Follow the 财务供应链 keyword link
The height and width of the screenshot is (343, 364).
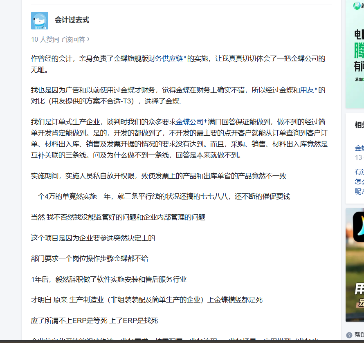(167, 58)
